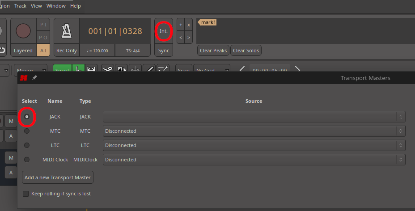Click the Clear Peaks button
Screen dimensions: 415x211
click(213, 51)
